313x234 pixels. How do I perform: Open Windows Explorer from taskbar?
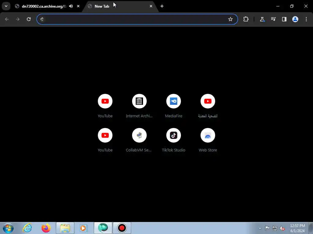click(x=65, y=228)
